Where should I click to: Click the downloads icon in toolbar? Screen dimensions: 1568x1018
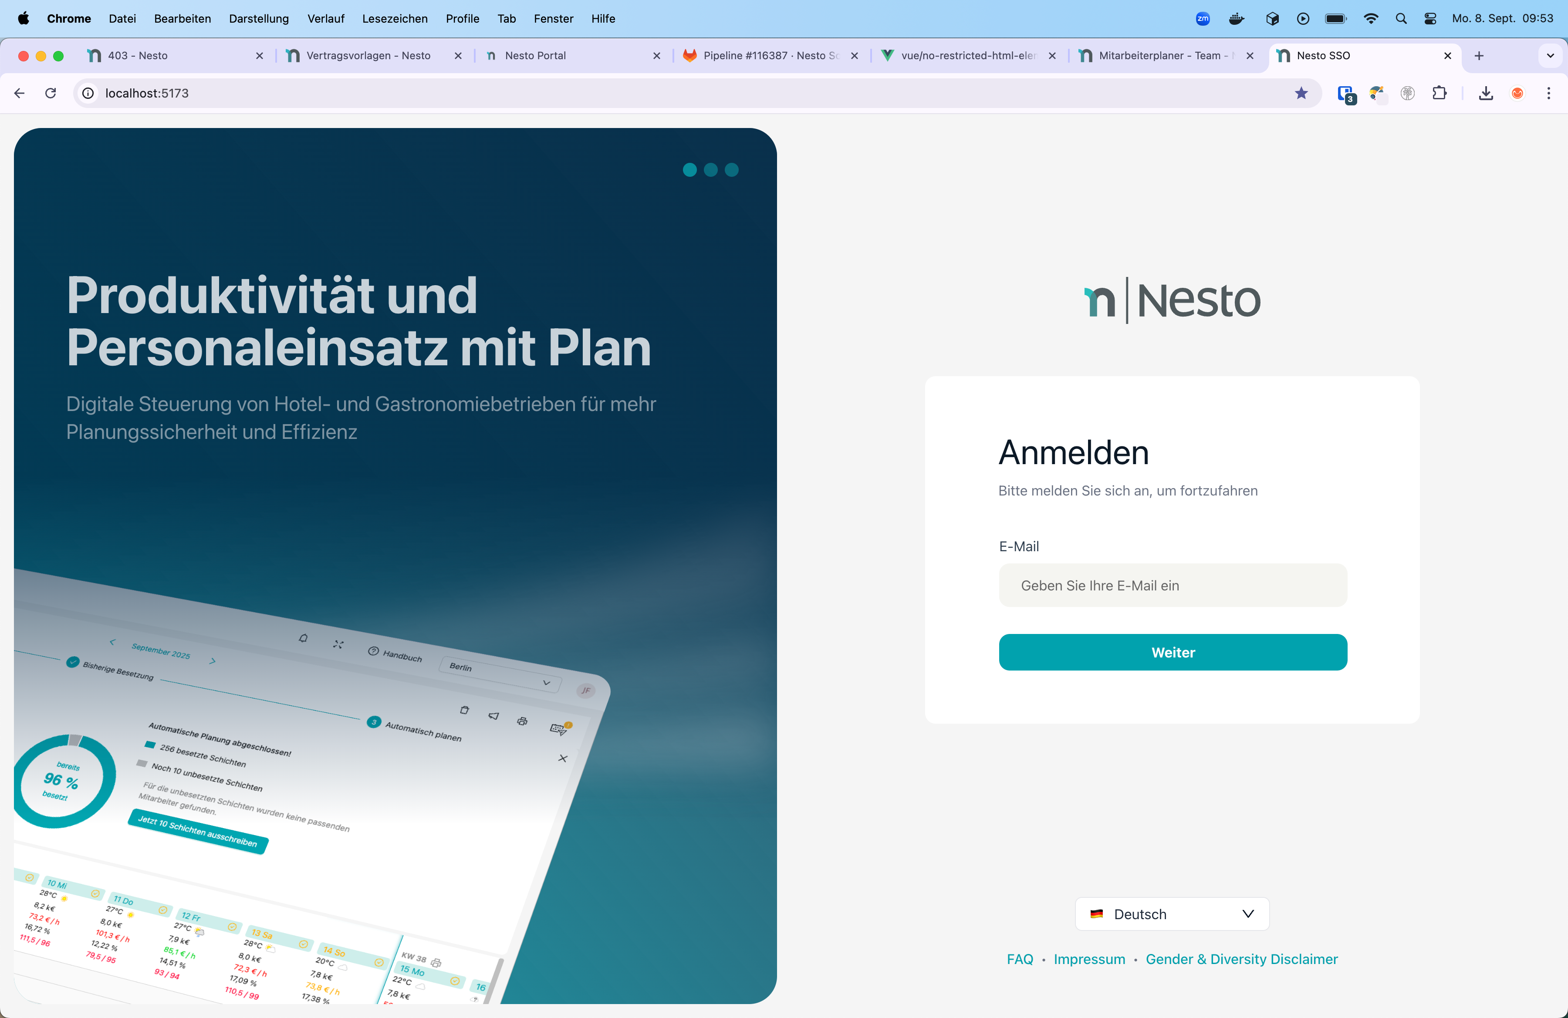tap(1485, 93)
